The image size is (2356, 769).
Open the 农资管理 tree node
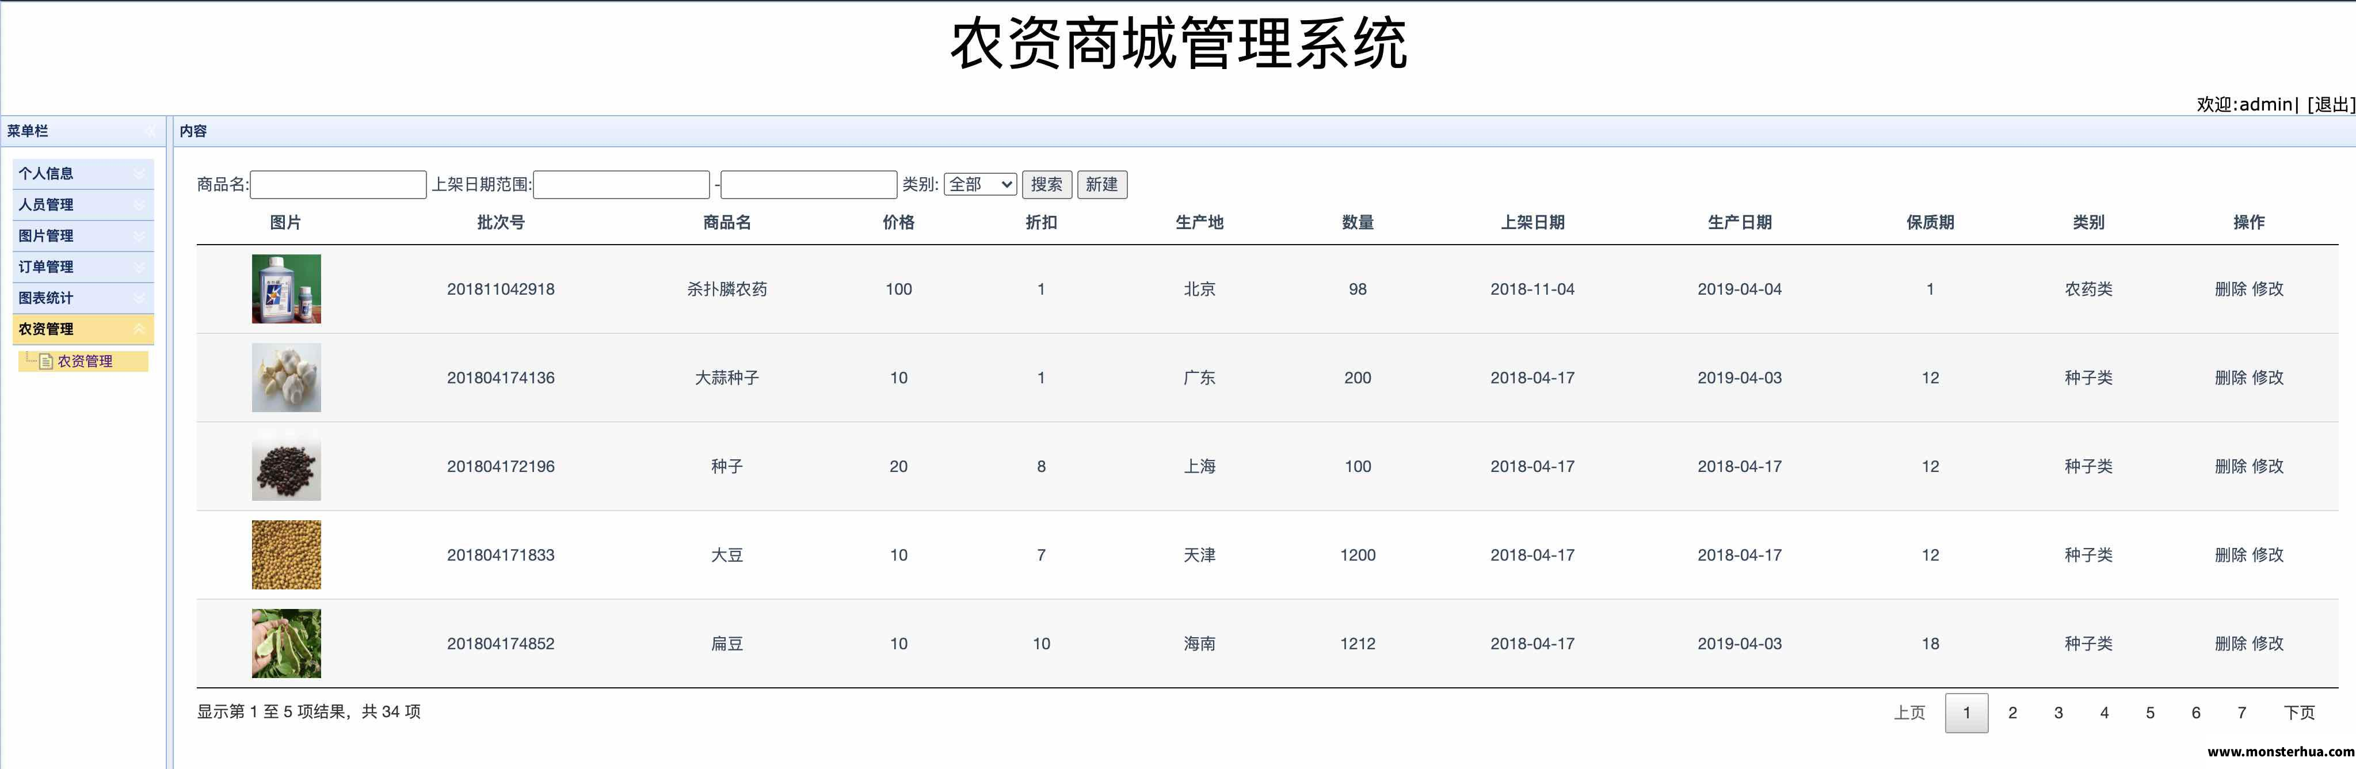pyautogui.click(x=85, y=361)
